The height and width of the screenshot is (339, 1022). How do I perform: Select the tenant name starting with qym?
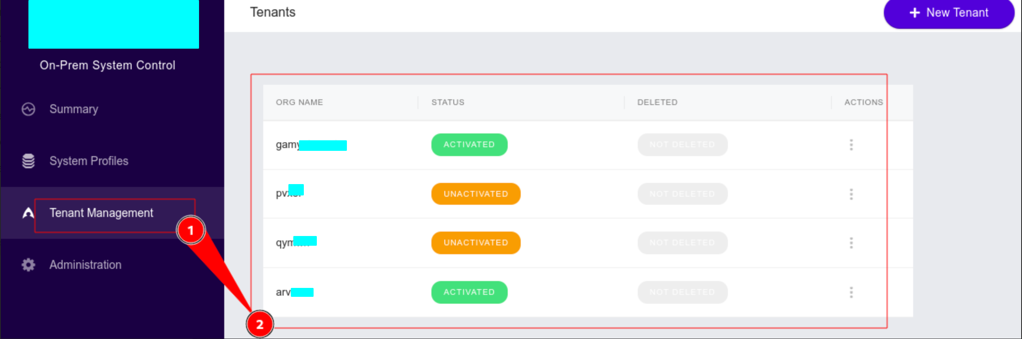pyautogui.click(x=296, y=242)
